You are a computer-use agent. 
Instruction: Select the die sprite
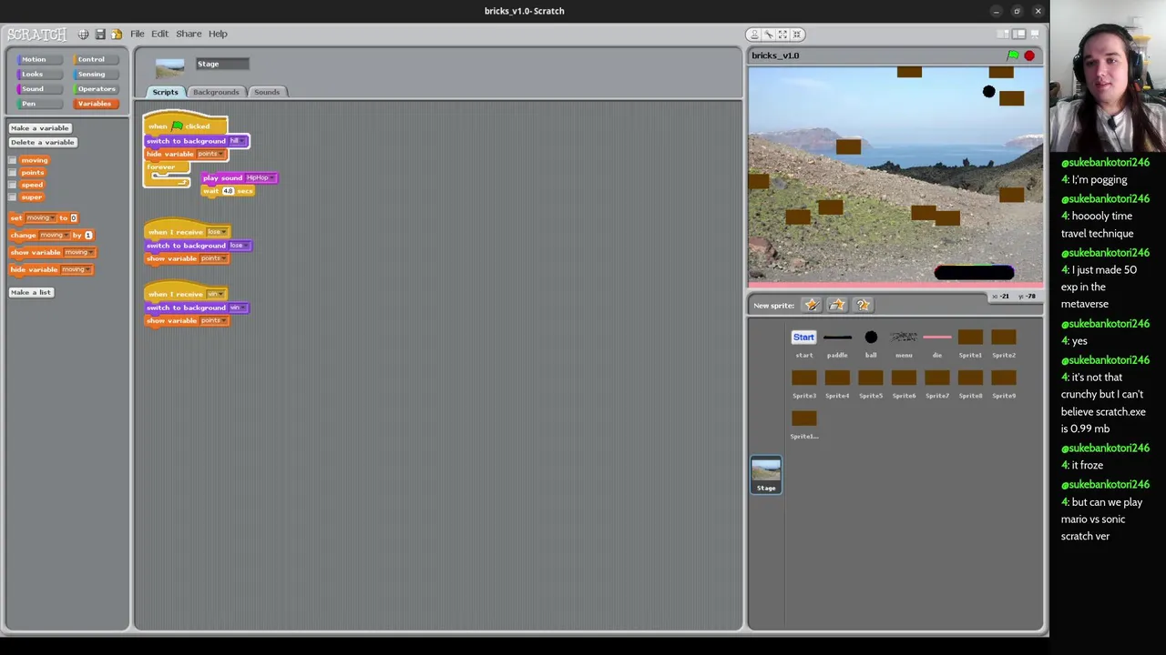[937, 343]
